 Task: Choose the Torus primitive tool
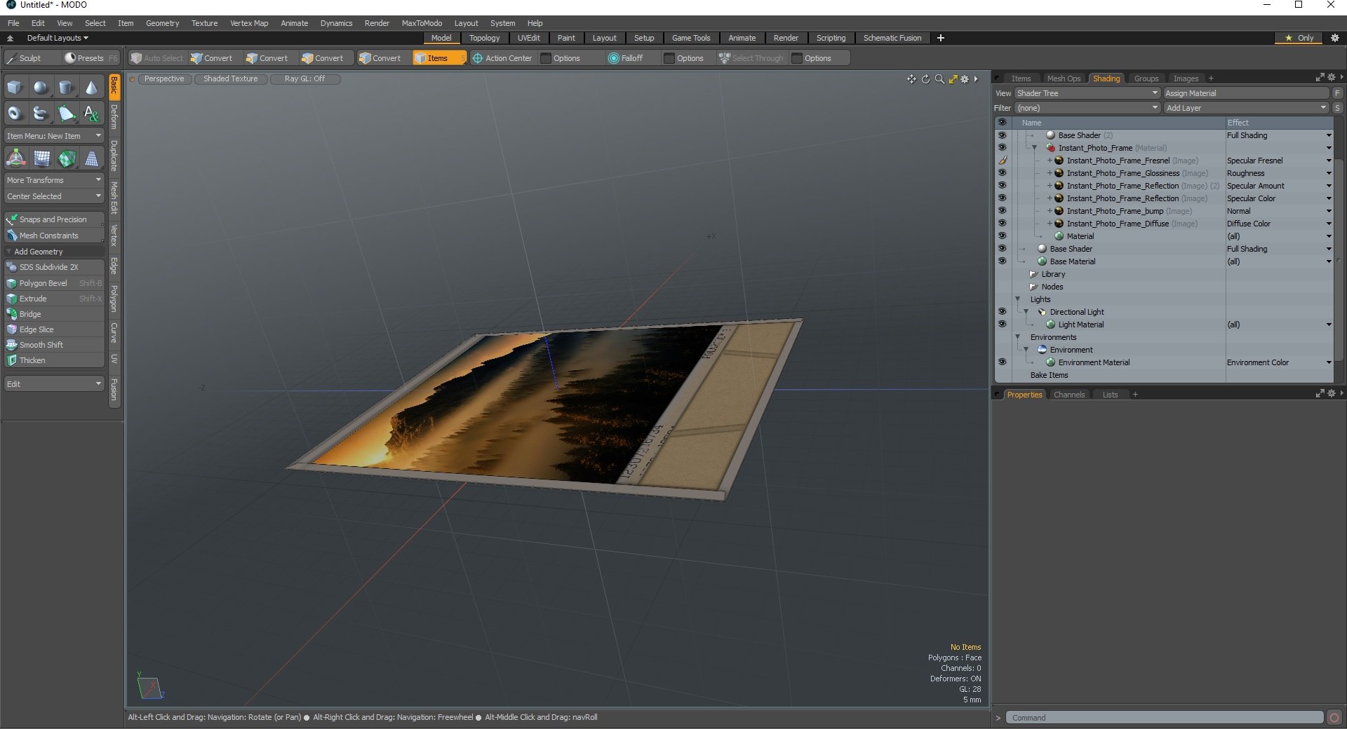coord(15,113)
